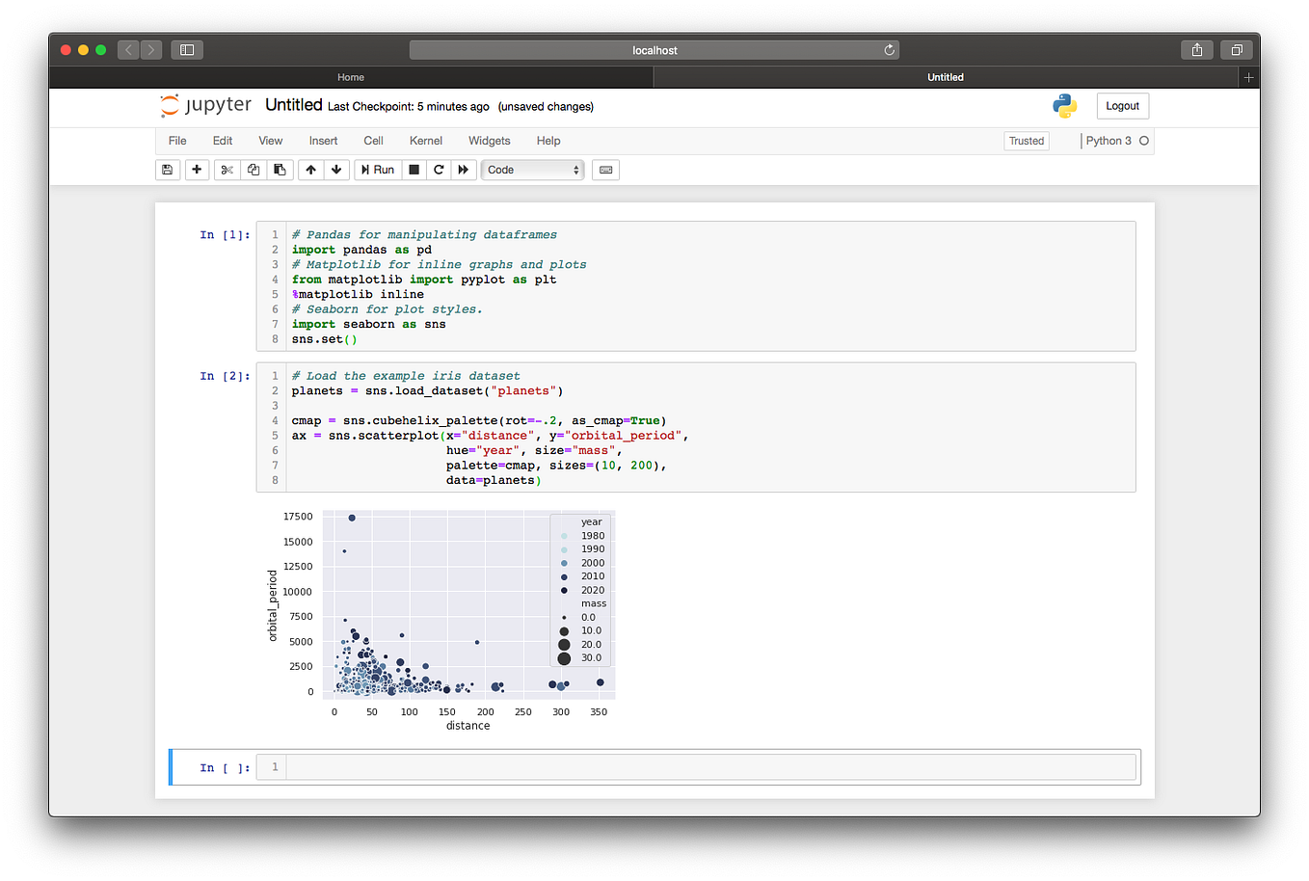This screenshot has height=881, width=1309.
Task: Restart the kernel via the refresh icon
Action: pyautogui.click(x=439, y=170)
